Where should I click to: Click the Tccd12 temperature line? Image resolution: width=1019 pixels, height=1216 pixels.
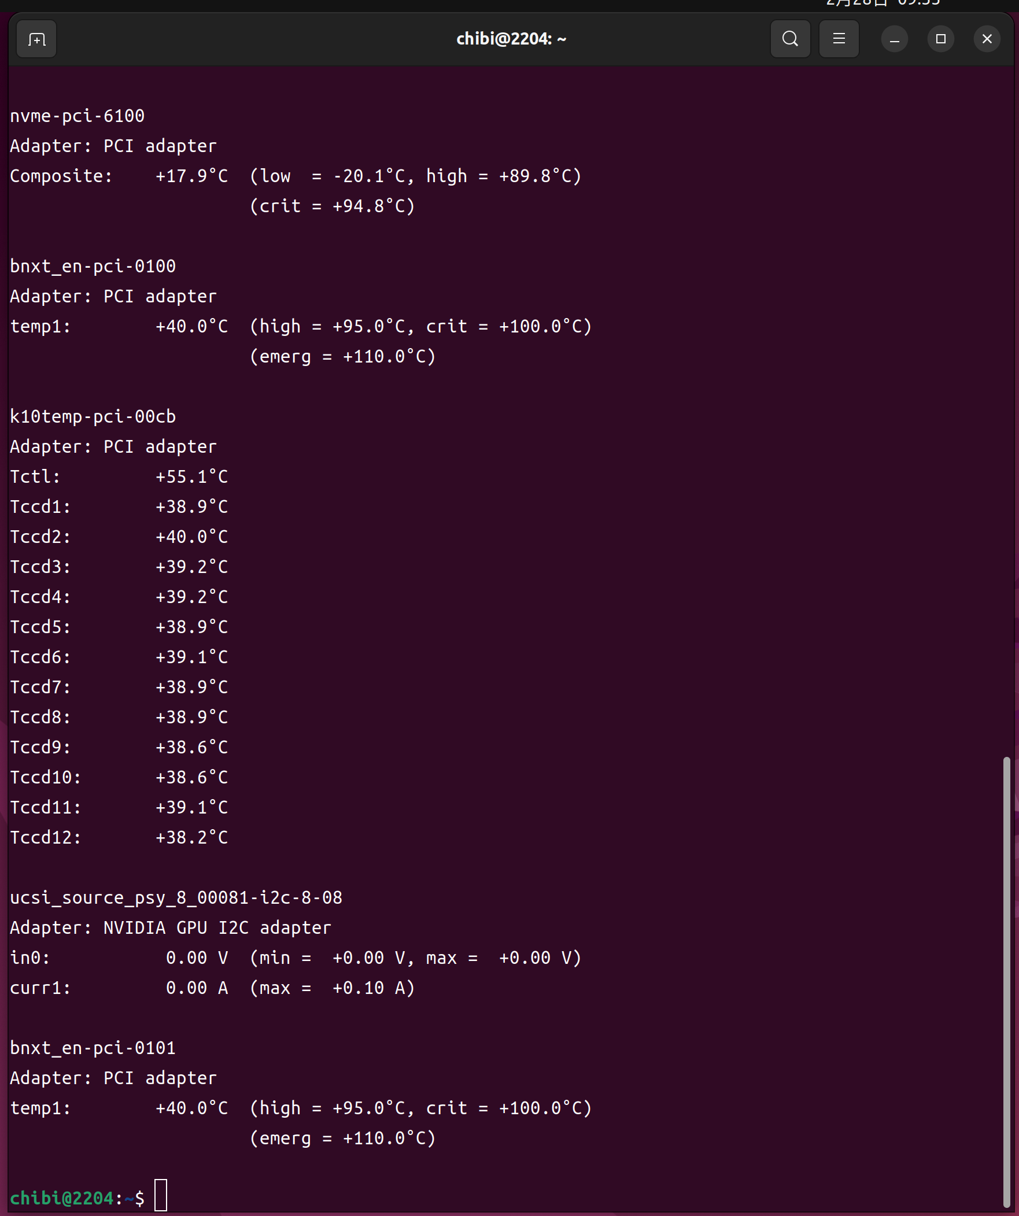coord(119,838)
